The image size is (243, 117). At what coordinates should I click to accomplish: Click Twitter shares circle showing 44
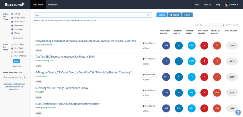192,77
